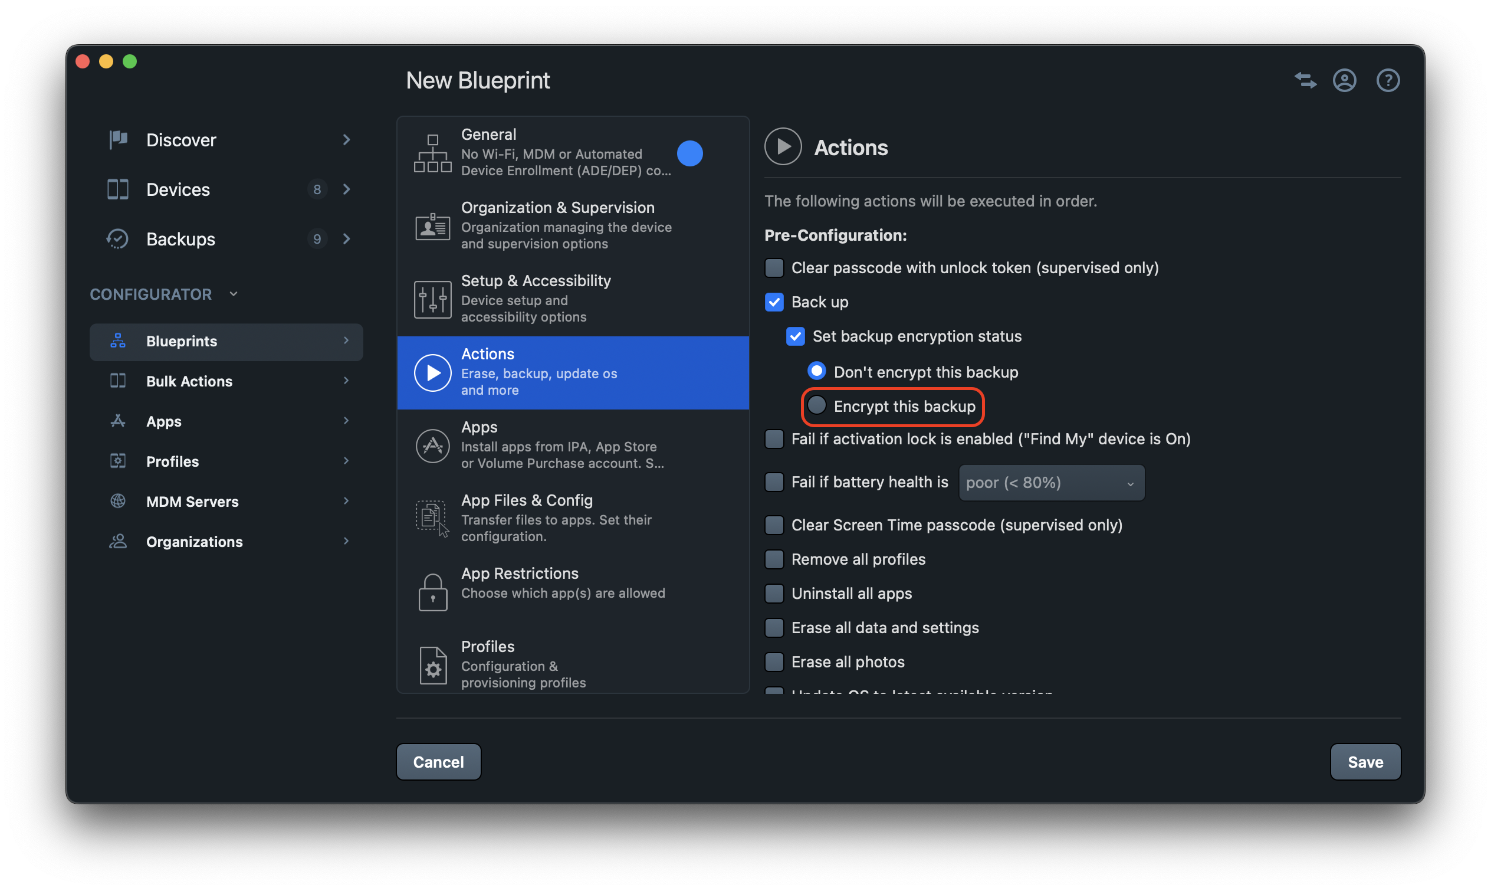The image size is (1491, 891).
Task: Select the Discover flag icon
Action: (117, 139)
